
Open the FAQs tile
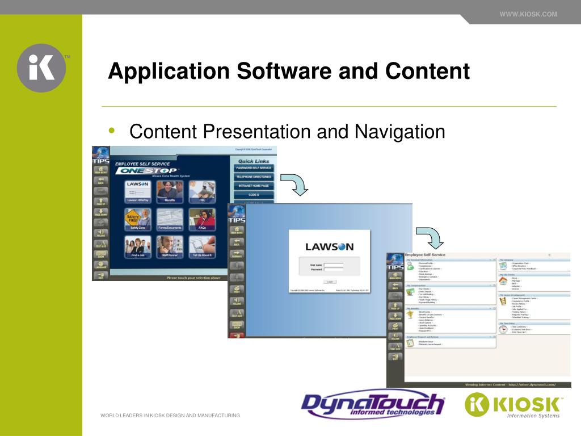[202, 219]
